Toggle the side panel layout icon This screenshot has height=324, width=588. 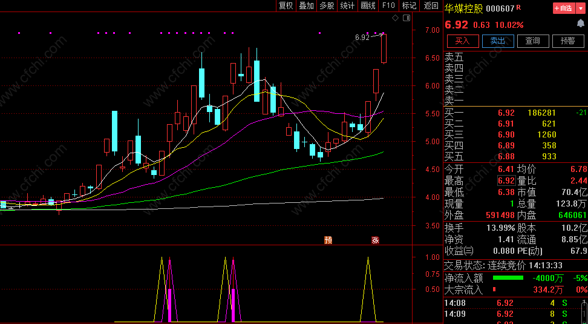tap(407, 18)
